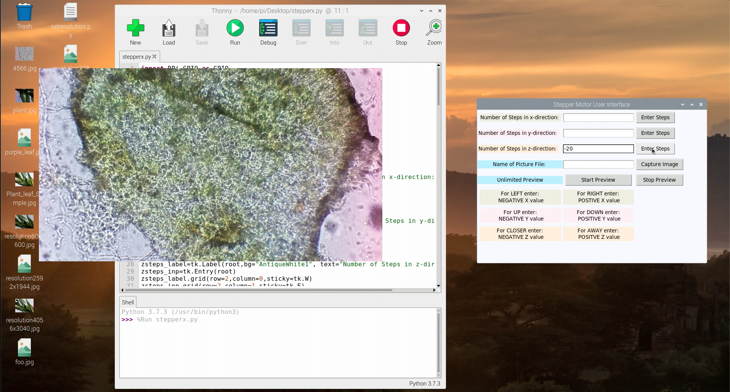This screenshot has width=730, height=392.
Task: Click editor scrollbar down arrow
Action: click(x=438, y=285)
